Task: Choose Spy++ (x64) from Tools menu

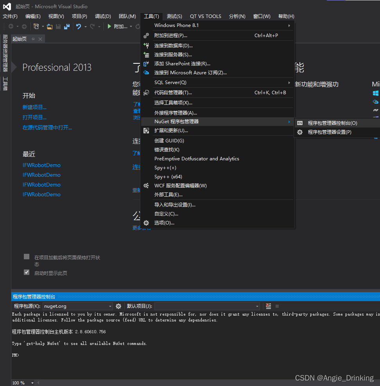Action: point(218,177)
